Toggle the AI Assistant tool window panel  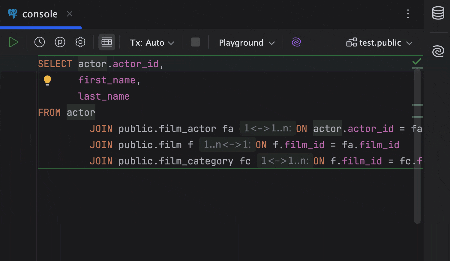pyautogui.click(x=438, y=51)
